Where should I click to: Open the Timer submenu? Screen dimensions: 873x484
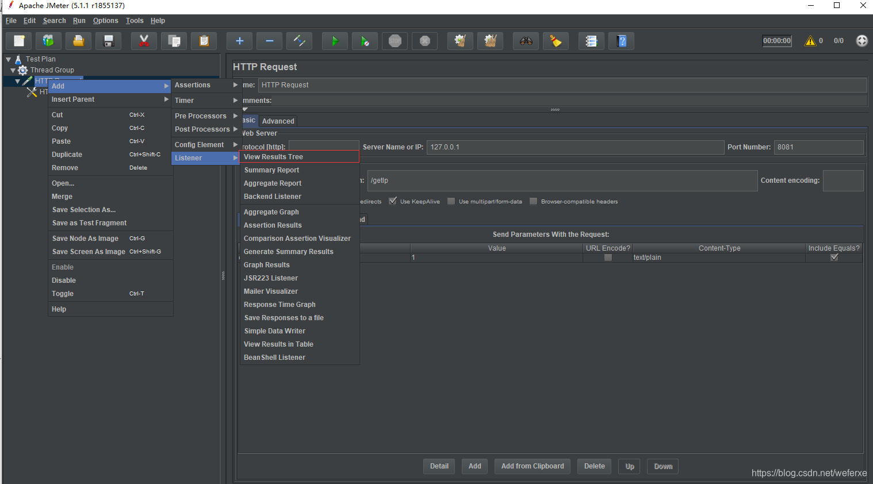point(205,101)
